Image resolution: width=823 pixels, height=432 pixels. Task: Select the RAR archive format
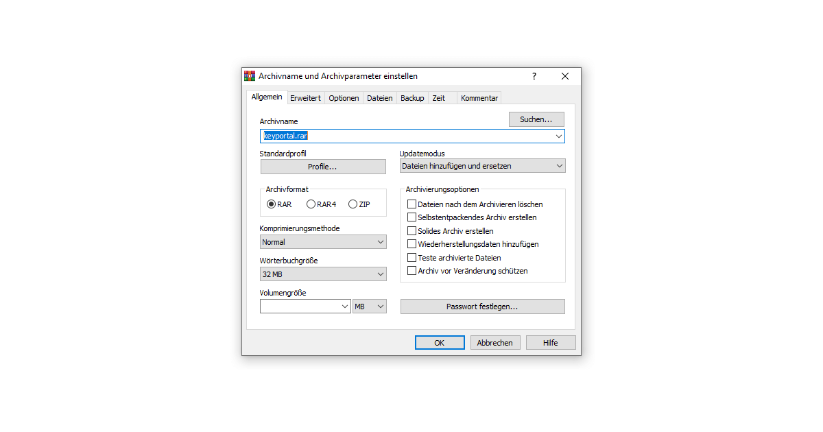pos(271,204)
